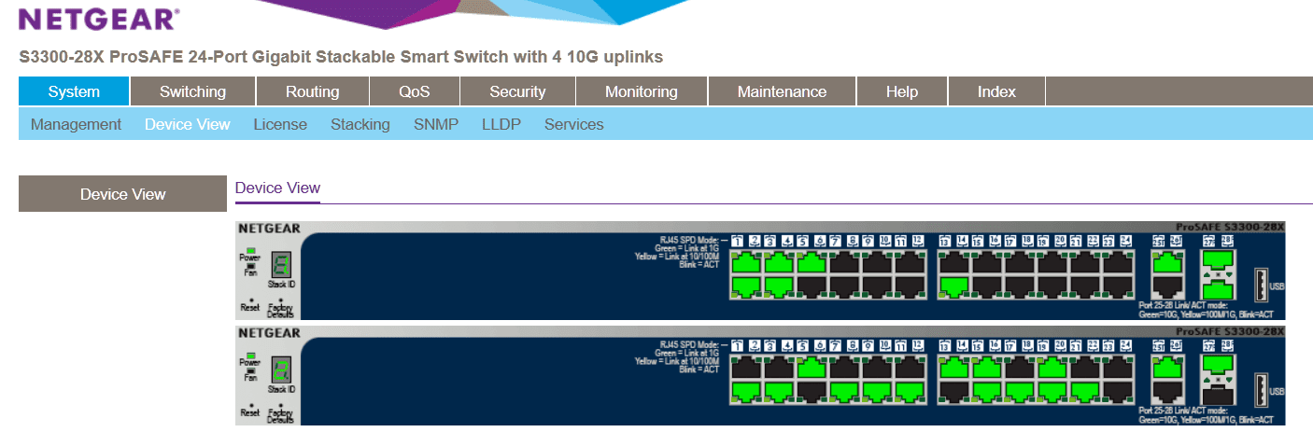Click green port 2 on stack unit 2 switch
Viewport: 1313px width, 446px height.
point(746,391)
